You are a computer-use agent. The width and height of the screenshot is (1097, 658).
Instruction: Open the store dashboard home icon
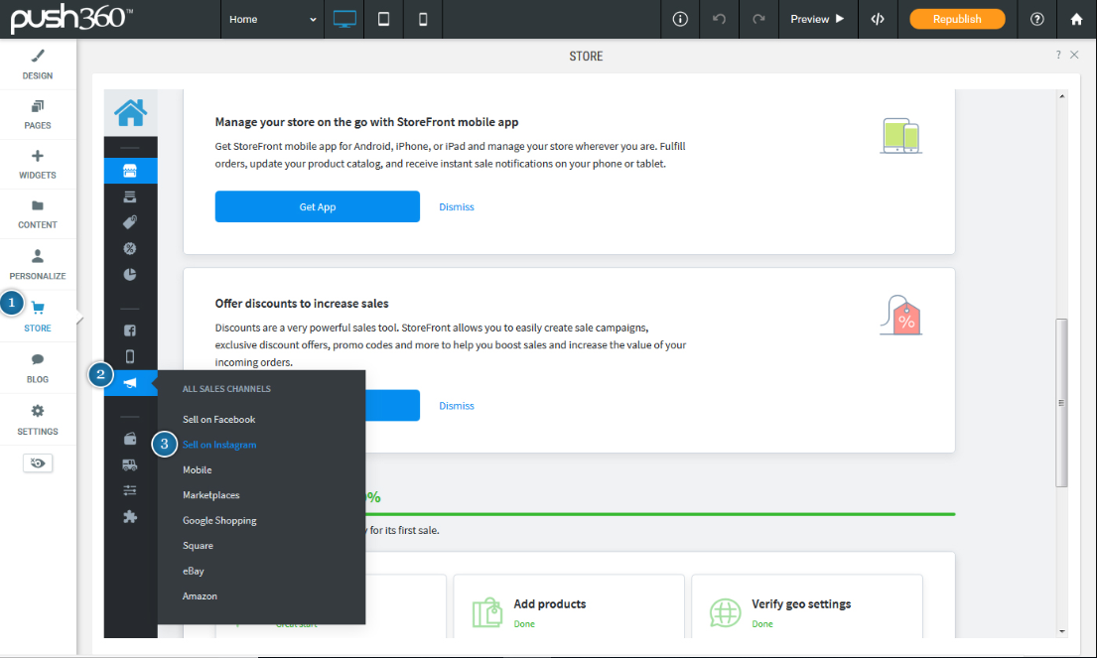131,112
